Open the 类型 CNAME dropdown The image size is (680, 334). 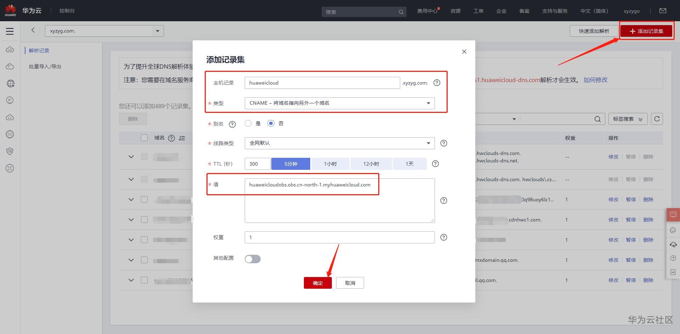pyautogui.click(x=340, y=103)
